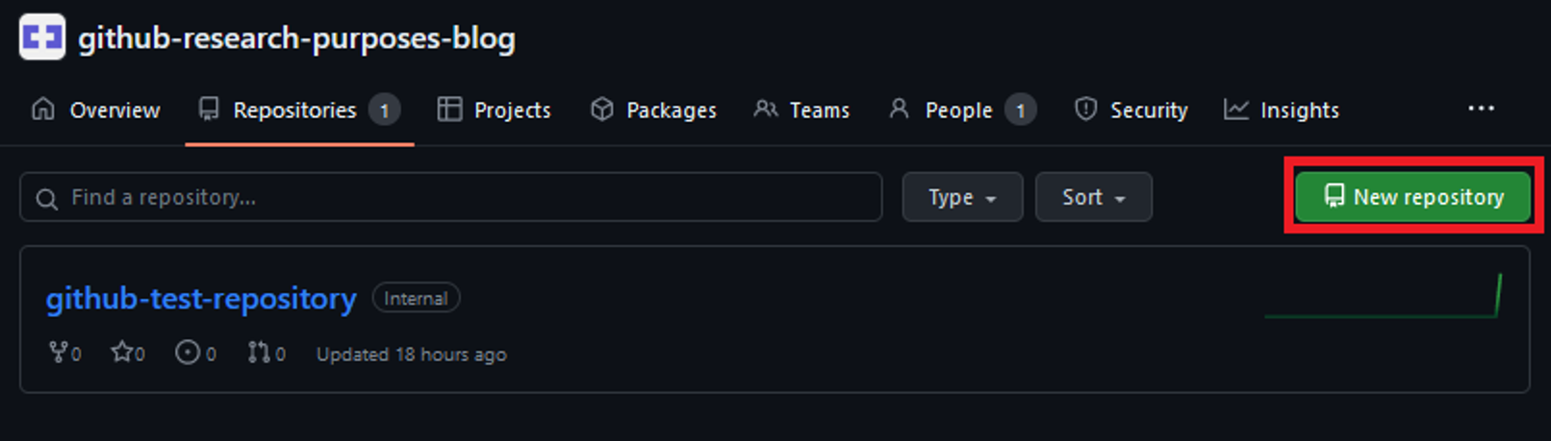Expand the Type filter dropdown

(961, 197)
